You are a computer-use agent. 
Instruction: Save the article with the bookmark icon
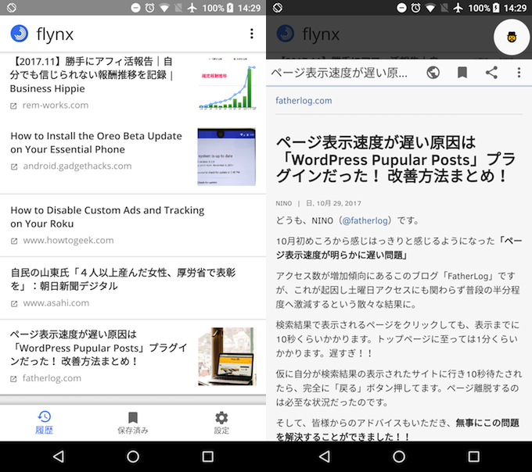462,72
